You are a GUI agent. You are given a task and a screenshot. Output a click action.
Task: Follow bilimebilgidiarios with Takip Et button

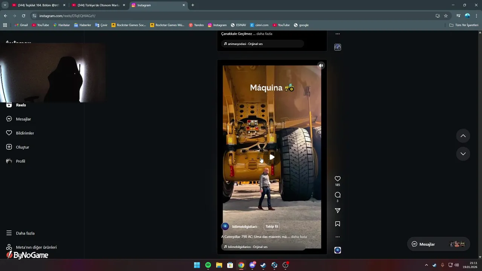point(272,227)
